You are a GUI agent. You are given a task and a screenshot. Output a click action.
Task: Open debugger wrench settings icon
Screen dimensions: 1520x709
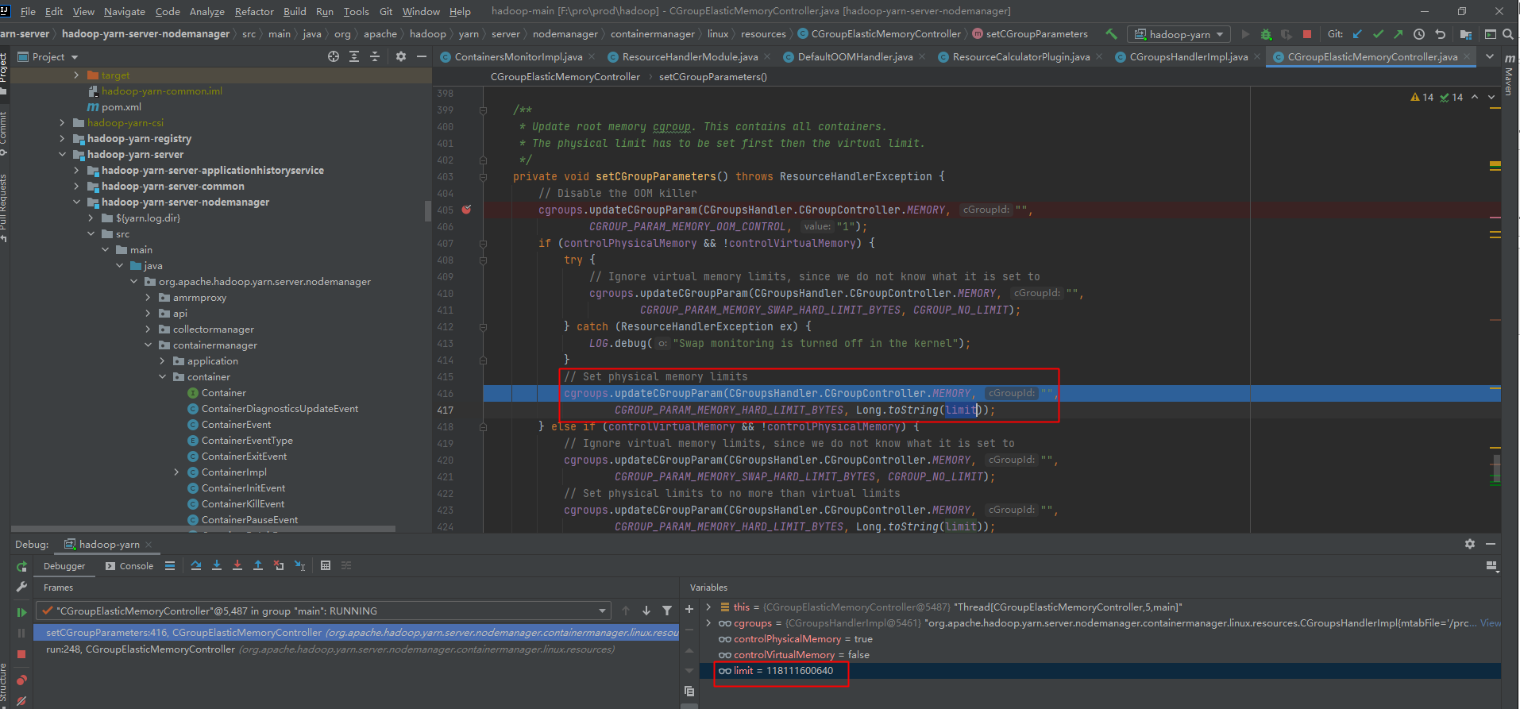pyautogui.click(x=21, y=587)
